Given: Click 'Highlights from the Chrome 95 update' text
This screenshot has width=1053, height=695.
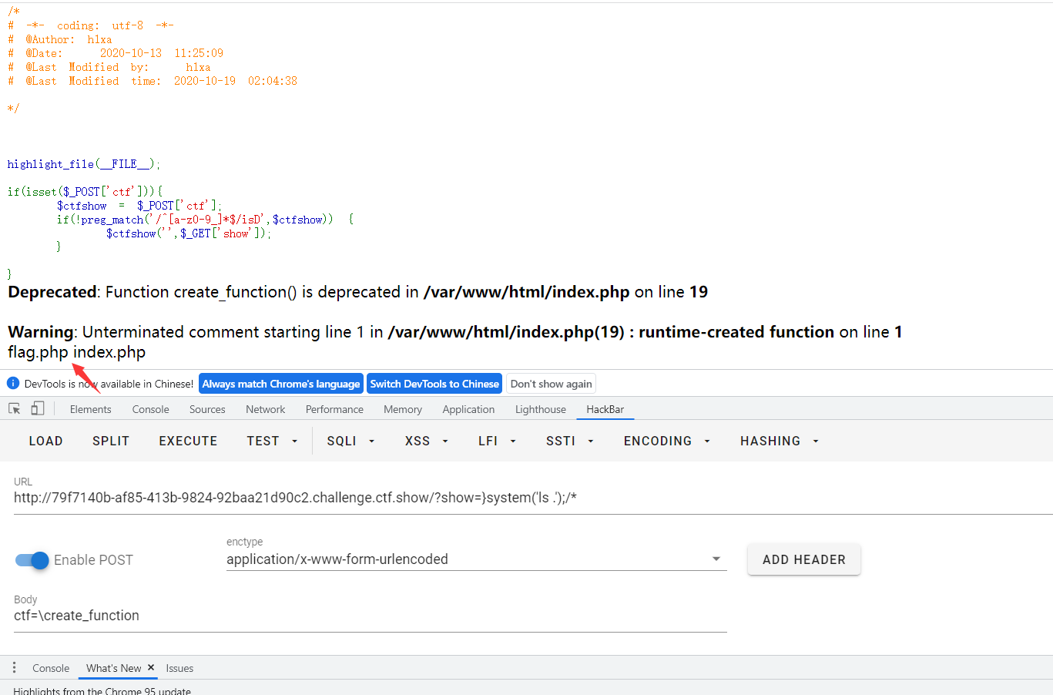Looking at the screenshot, I should [x=102, y=690].
